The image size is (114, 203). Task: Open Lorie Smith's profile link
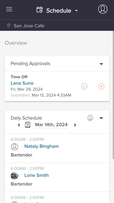37,175
